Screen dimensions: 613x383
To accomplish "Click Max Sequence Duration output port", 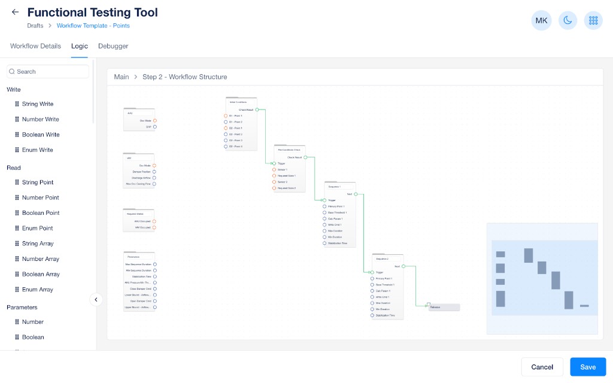I will click(155, 264).
